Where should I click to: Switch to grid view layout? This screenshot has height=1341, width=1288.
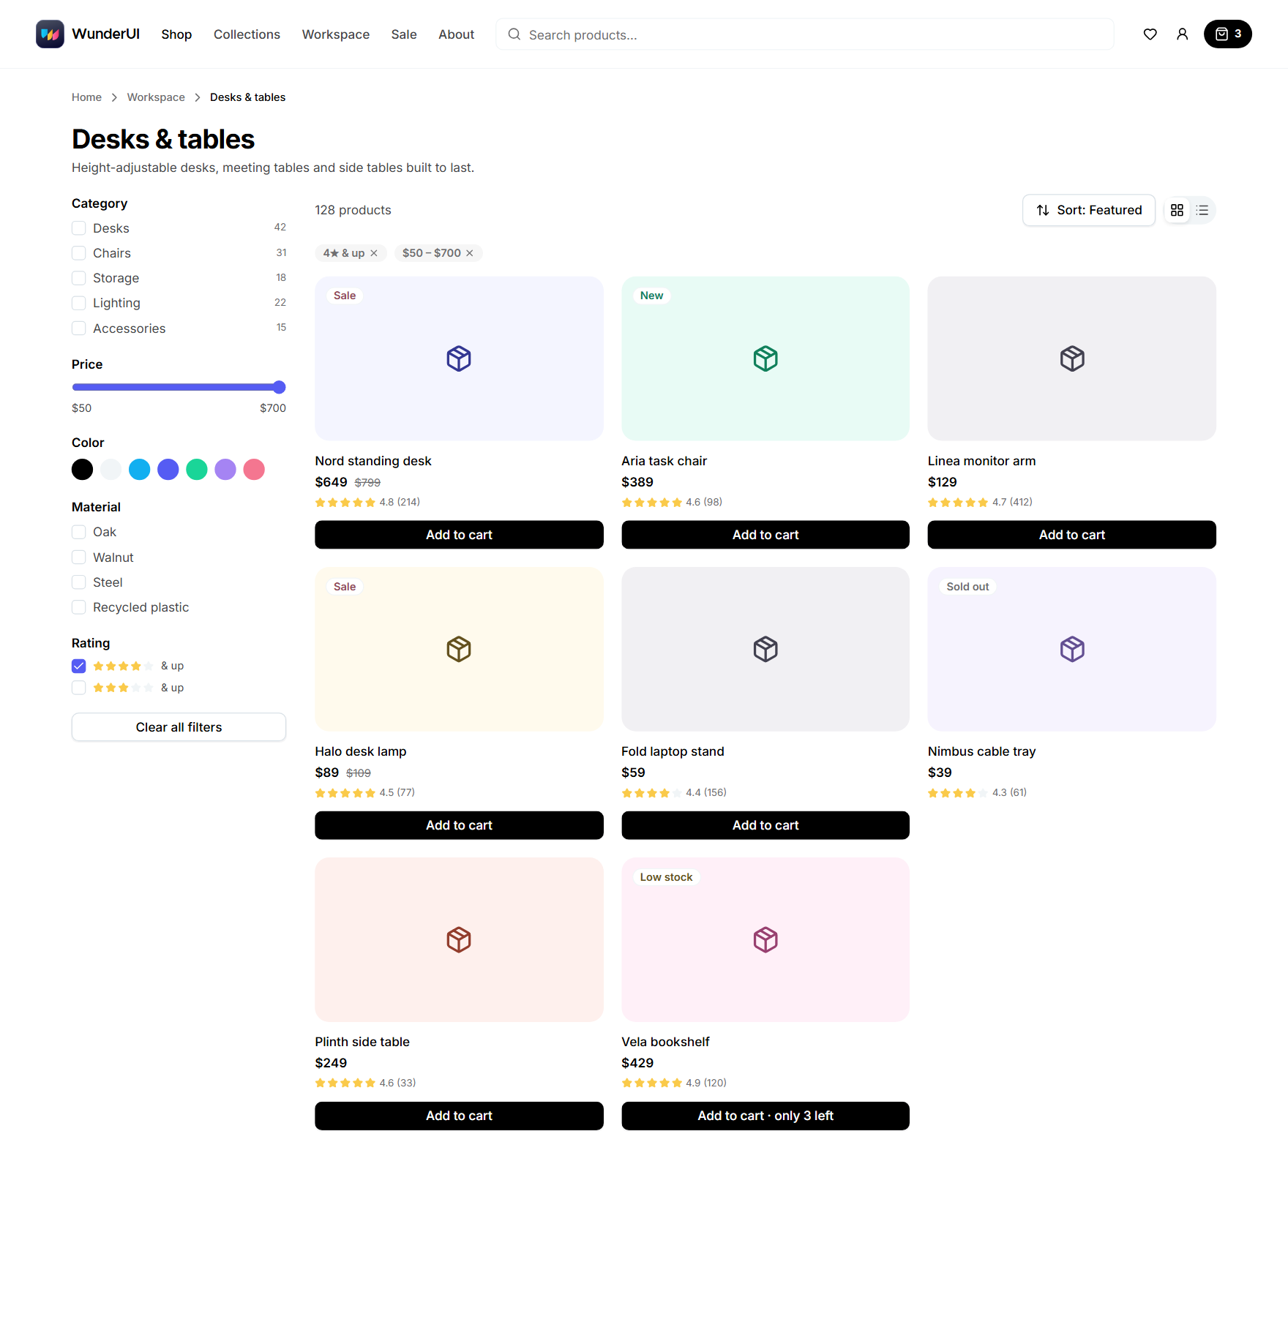[1177, 211]
